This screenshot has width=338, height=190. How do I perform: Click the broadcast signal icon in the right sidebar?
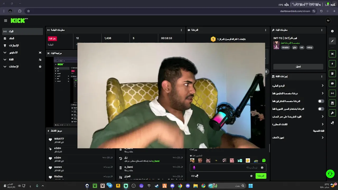coord(332,93)
